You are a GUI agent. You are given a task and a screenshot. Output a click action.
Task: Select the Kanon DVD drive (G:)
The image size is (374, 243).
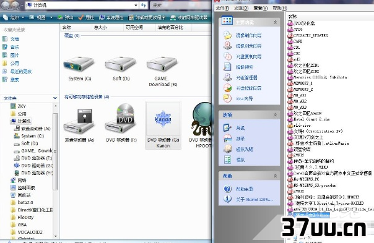pyautogui.click(x=163, y=126)
